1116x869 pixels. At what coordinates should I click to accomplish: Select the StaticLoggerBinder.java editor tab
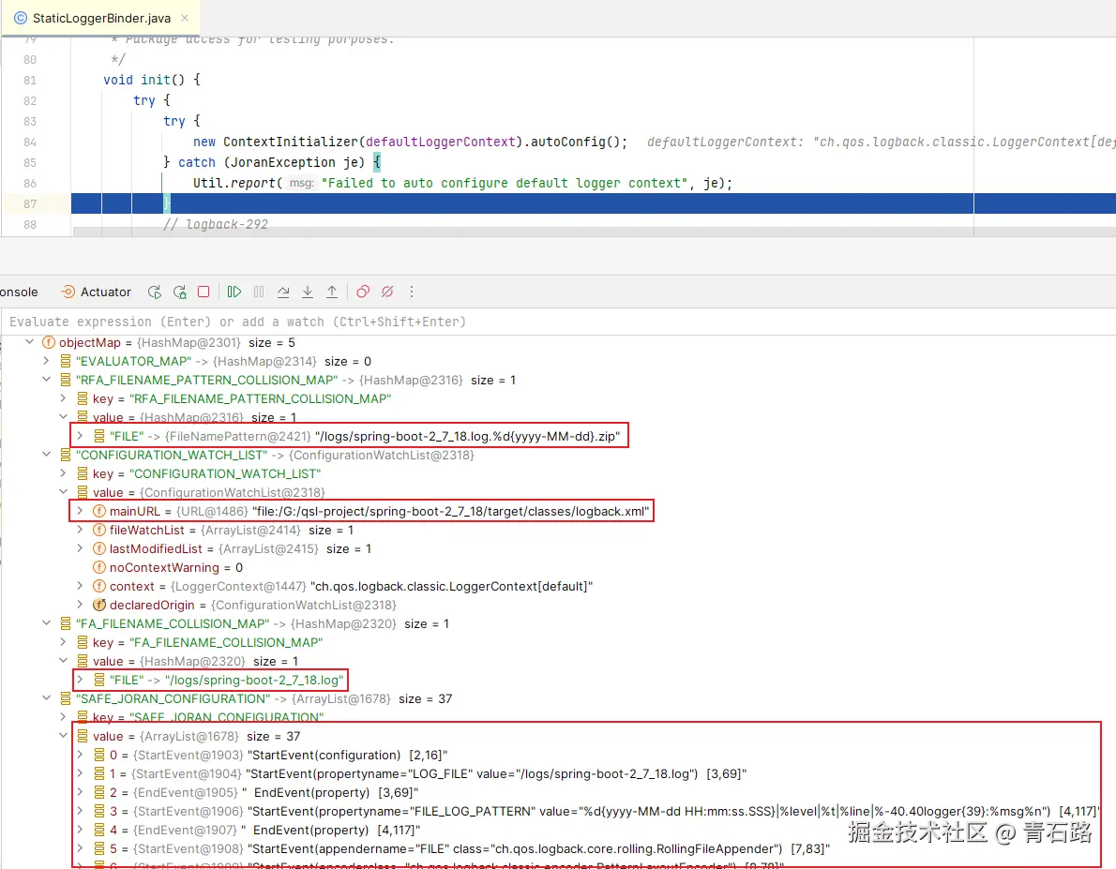(x=101, y=18)
